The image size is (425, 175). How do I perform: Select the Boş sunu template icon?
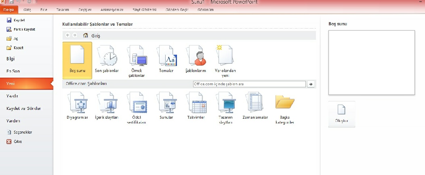pyautogui.click(x=77, y=60)
